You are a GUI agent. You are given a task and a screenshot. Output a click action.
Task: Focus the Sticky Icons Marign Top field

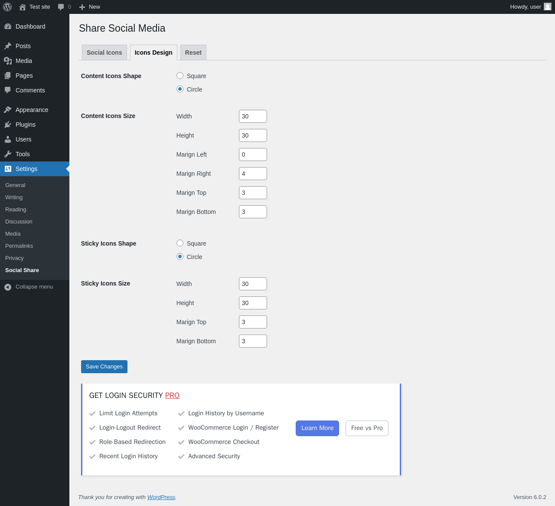point(253,322)
